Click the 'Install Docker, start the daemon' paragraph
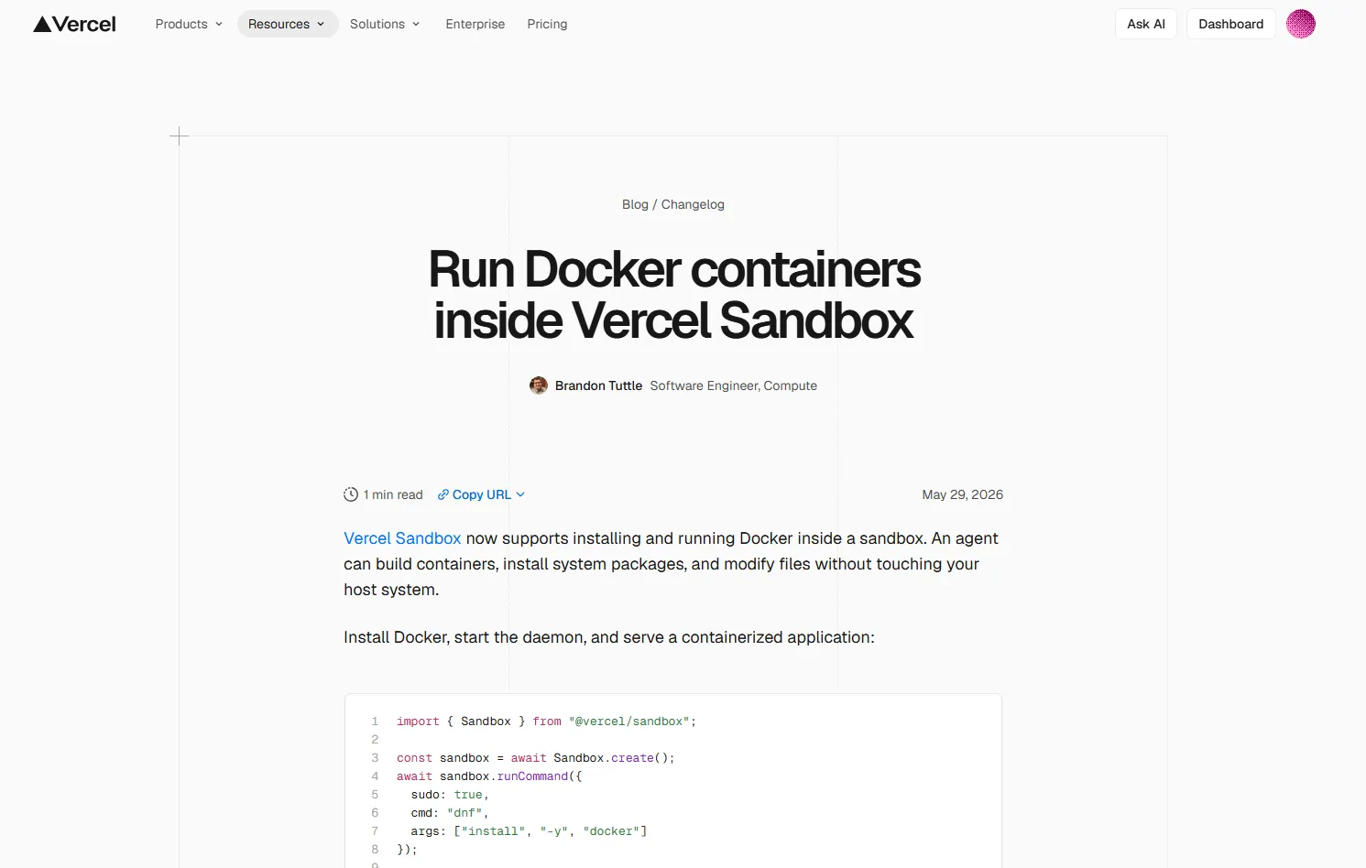The width and height of the screenshot is (1366, 868). [609, 637]
